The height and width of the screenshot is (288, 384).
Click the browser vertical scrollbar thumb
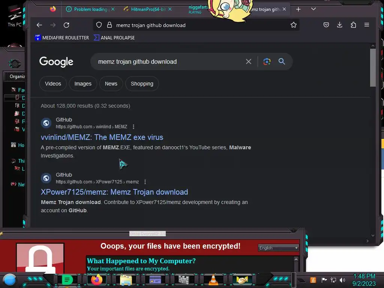[373, 67]
